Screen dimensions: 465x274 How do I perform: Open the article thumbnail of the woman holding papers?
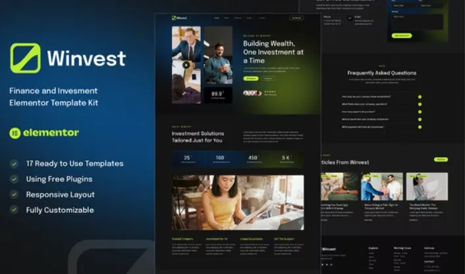[427, 187]
